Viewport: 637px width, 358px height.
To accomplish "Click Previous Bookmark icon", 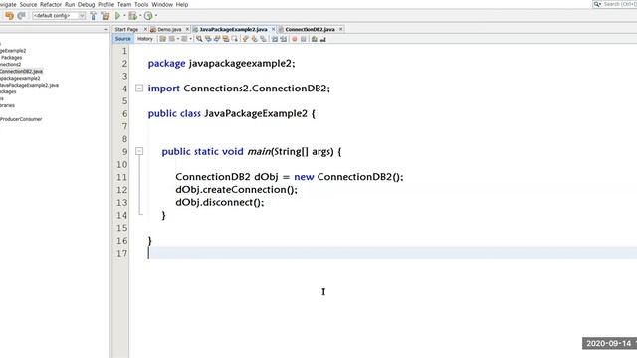I will tap(246, 39).
